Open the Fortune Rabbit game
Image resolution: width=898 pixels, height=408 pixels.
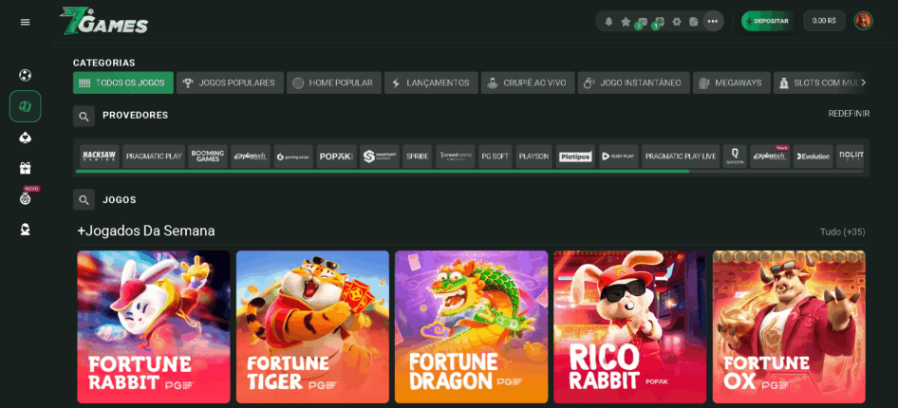click(154, 326)
